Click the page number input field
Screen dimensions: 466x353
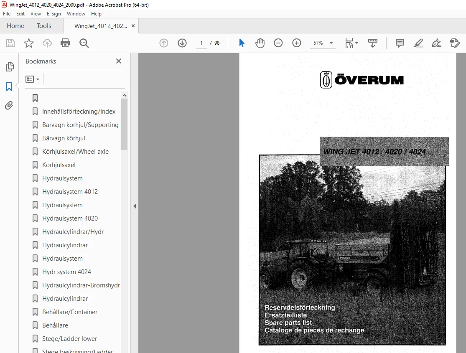tap(201, 43)
